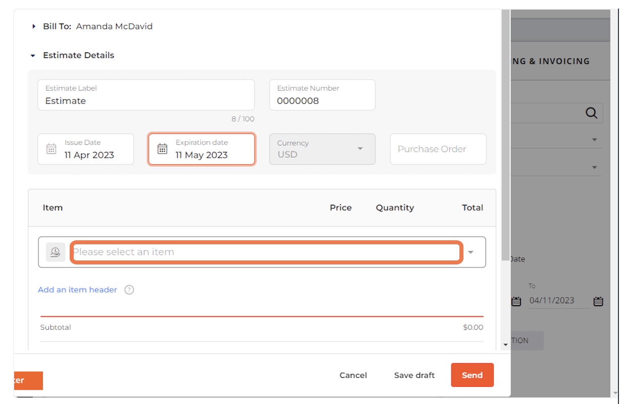Click the item type icon beside item selector

[56, 252]
